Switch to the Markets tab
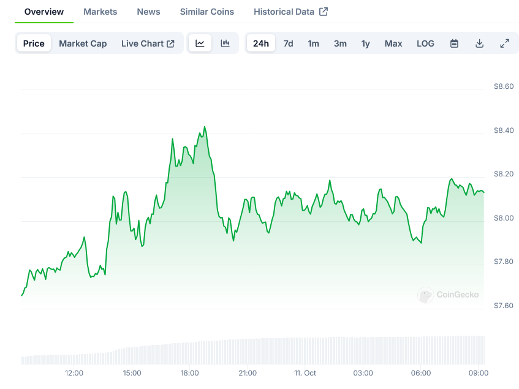This screenshot has width=519, height=389. 100,12
